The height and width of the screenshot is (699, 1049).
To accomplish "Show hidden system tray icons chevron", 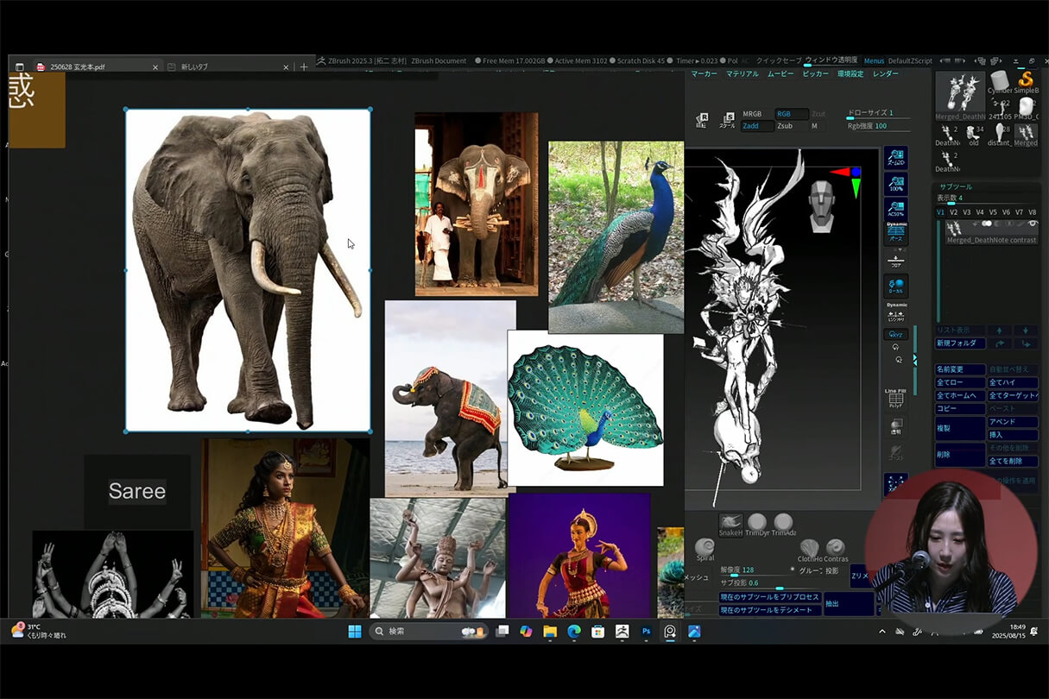I will click(x=882, y=632).
